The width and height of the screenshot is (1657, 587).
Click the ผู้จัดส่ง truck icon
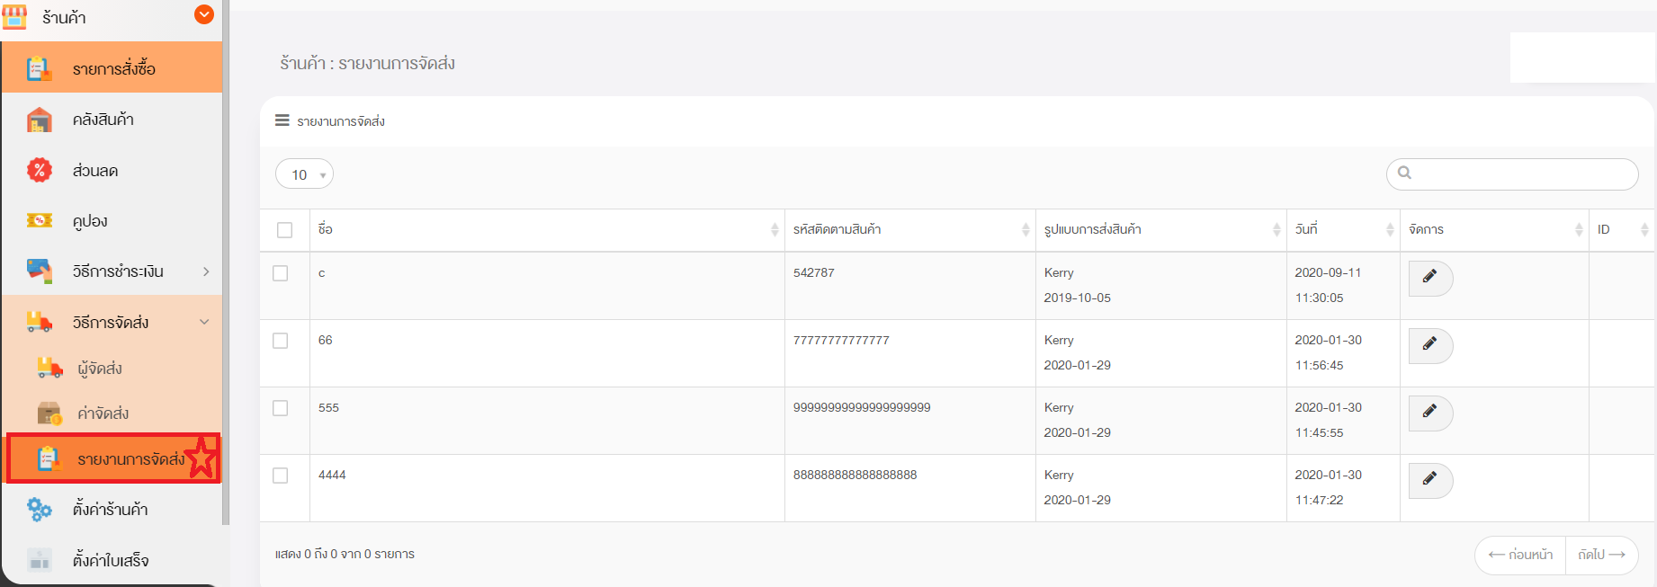49,368
